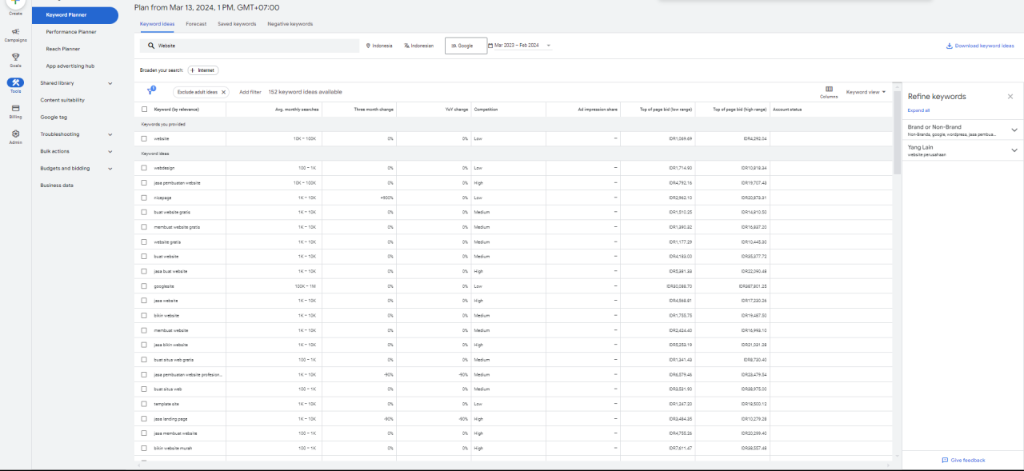The image size is (1024, 471).
Task: Check the box for 'jasa pembuatan website'
Action: 144,183
